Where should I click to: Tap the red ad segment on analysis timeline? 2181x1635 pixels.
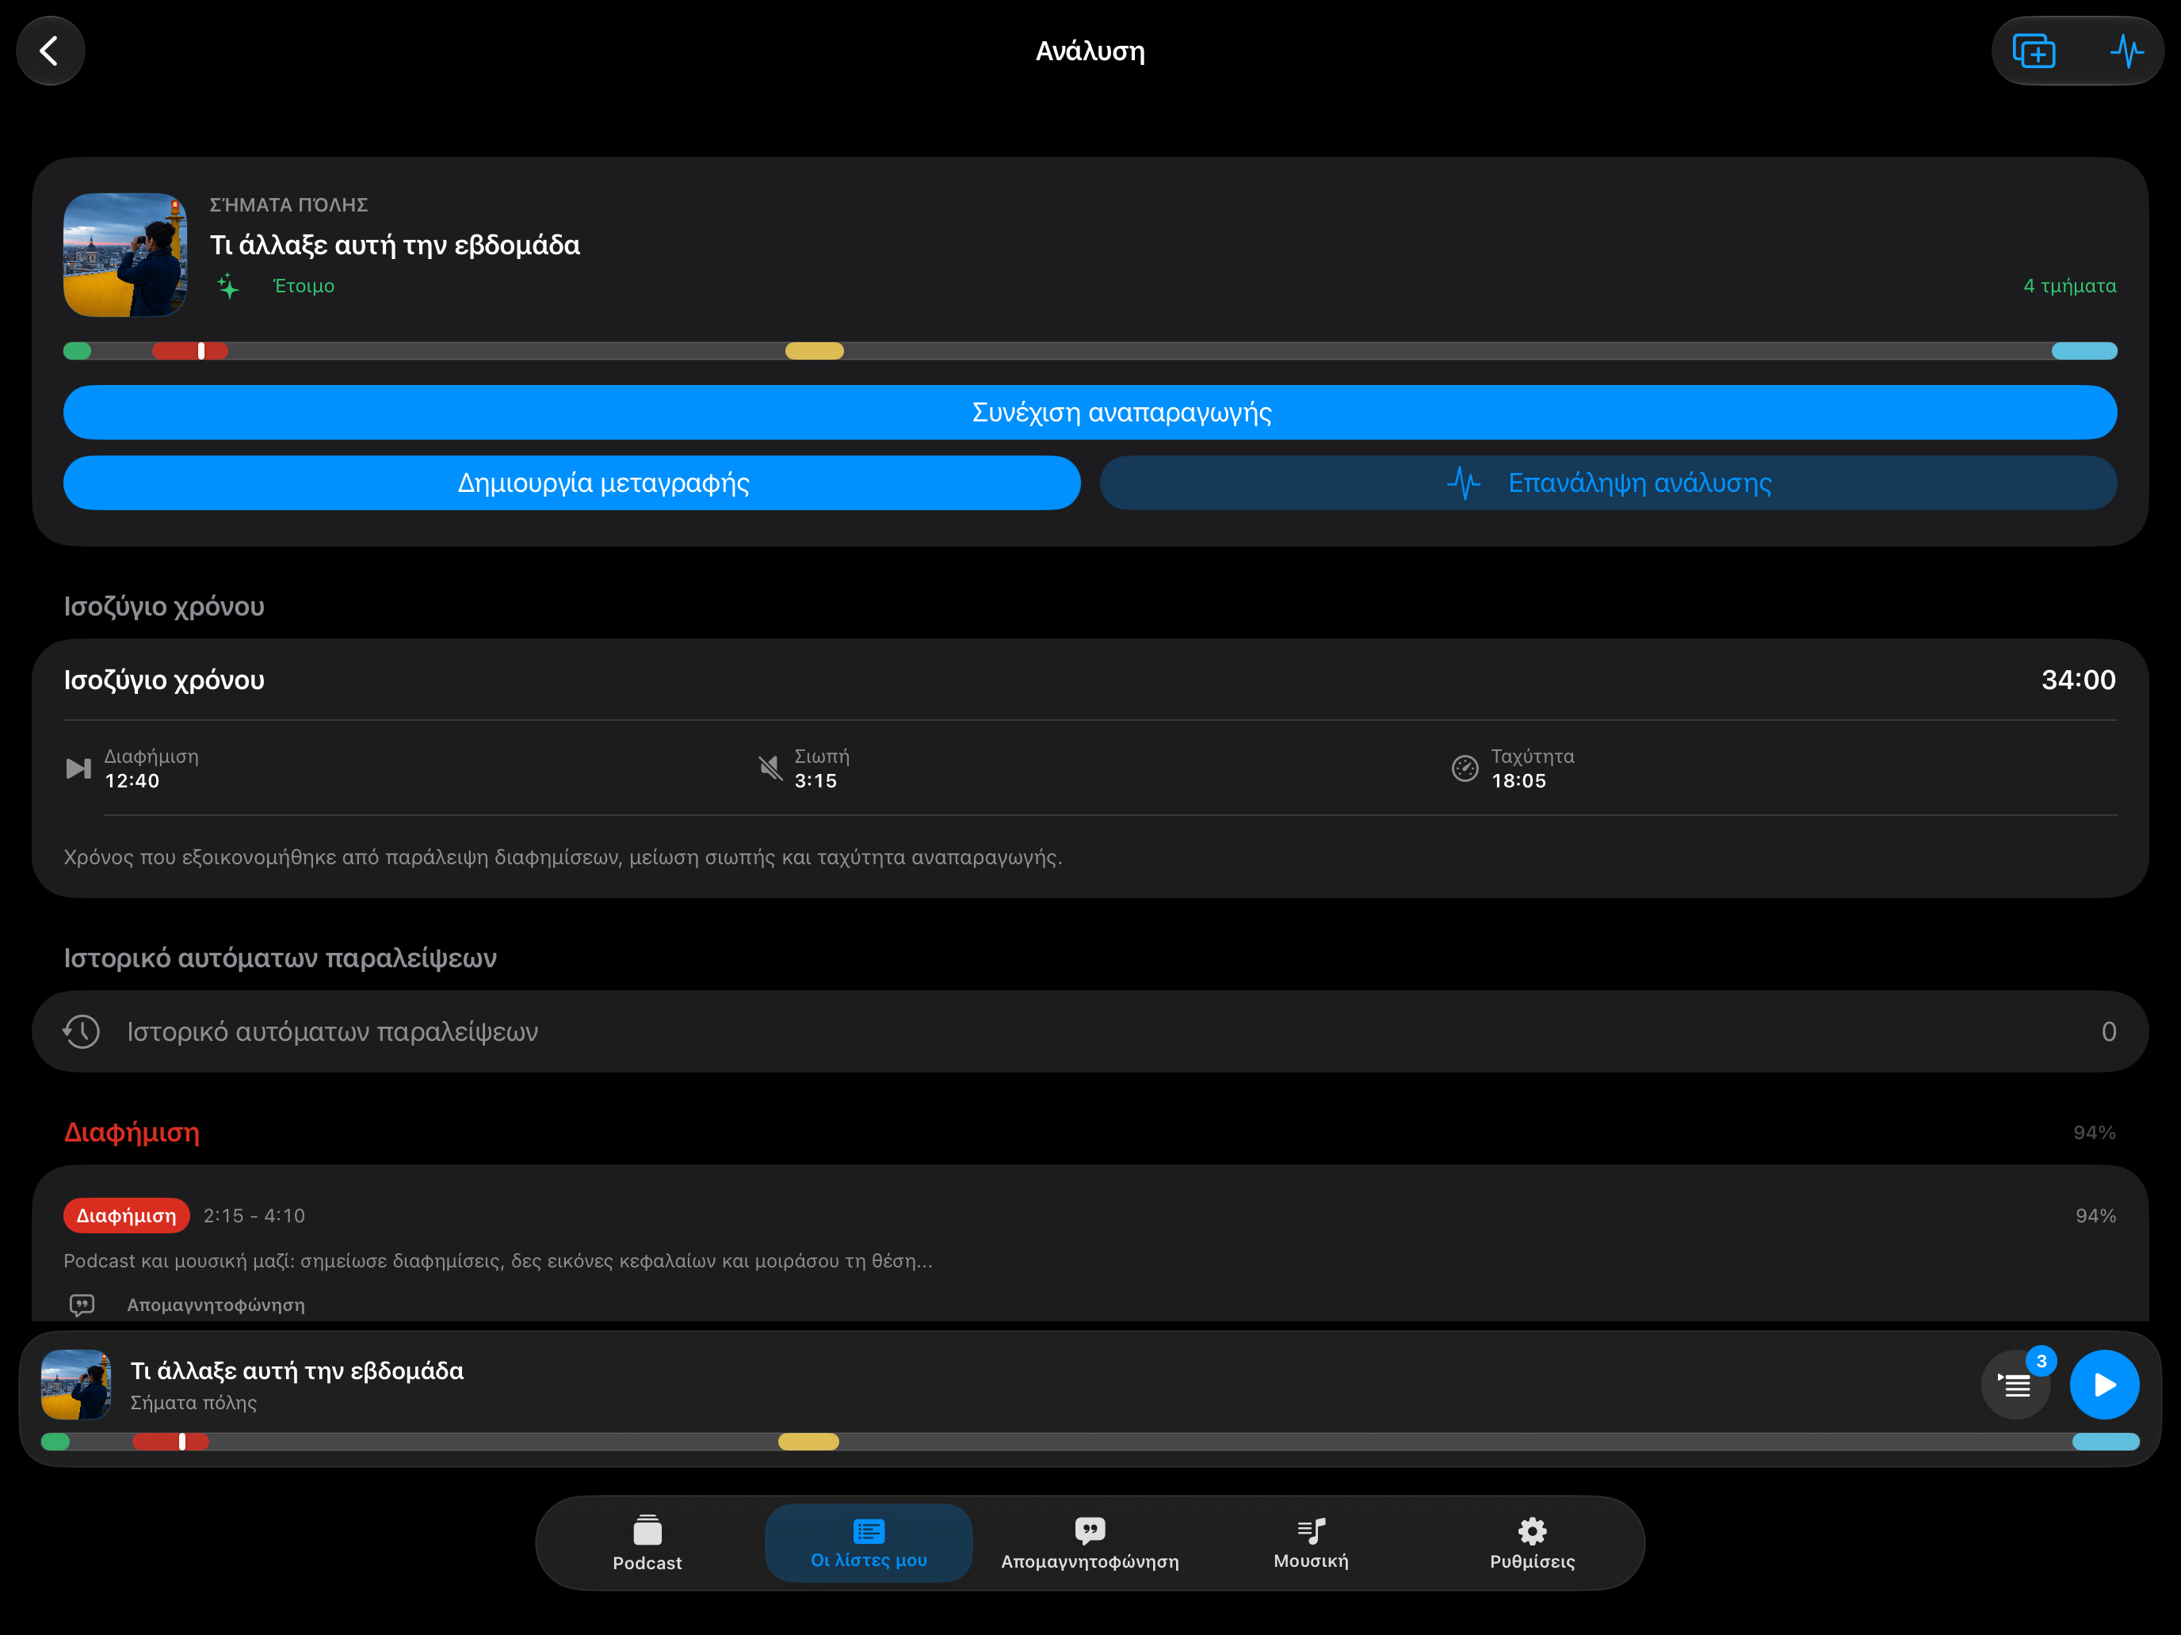(189, 351)
